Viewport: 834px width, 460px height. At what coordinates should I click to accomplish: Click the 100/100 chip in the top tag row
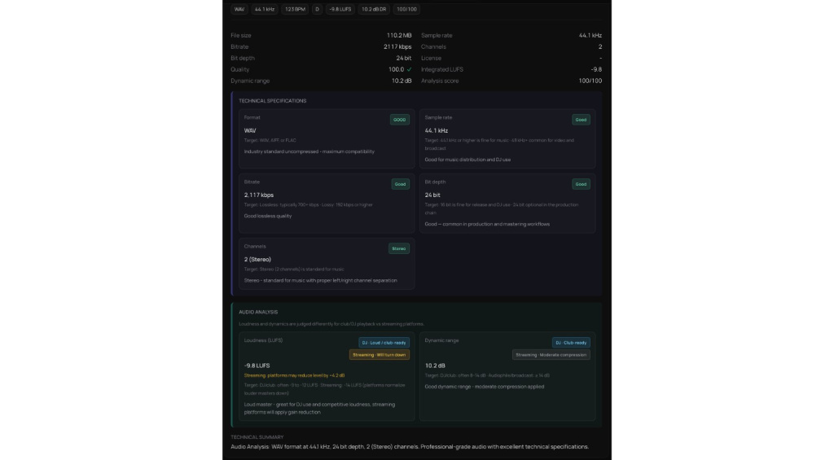(x=407, y=9)
